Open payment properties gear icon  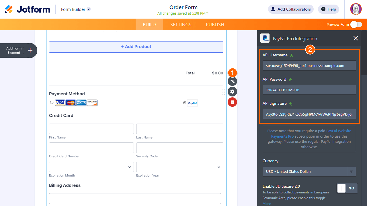(x=233, y=92)
